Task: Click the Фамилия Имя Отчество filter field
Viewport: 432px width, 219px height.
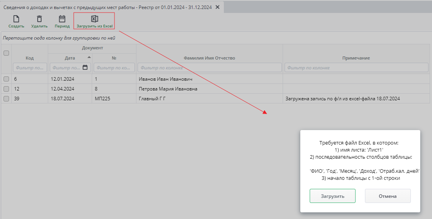Action: click(x=209, y=67)
